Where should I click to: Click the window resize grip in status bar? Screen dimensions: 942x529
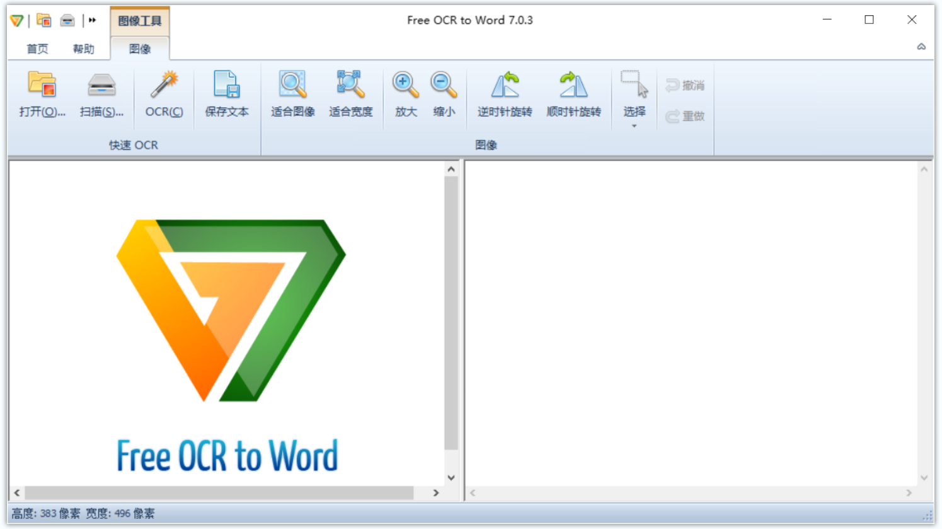click(928, 516)
